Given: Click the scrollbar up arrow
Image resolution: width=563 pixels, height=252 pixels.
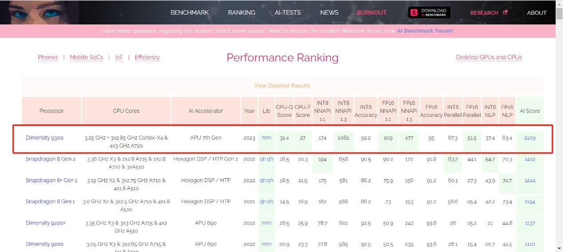Looking at the screenshot, I should (x=559, y=3).
